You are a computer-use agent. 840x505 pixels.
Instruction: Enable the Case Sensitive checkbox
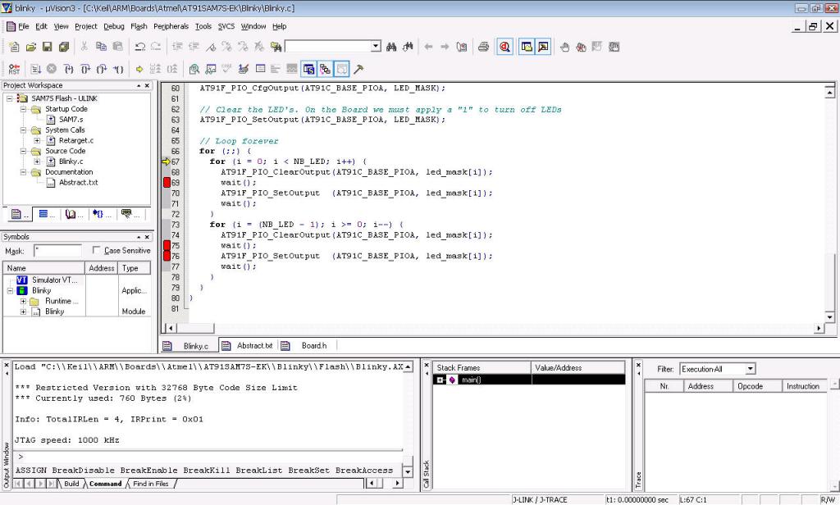[98, 250]
